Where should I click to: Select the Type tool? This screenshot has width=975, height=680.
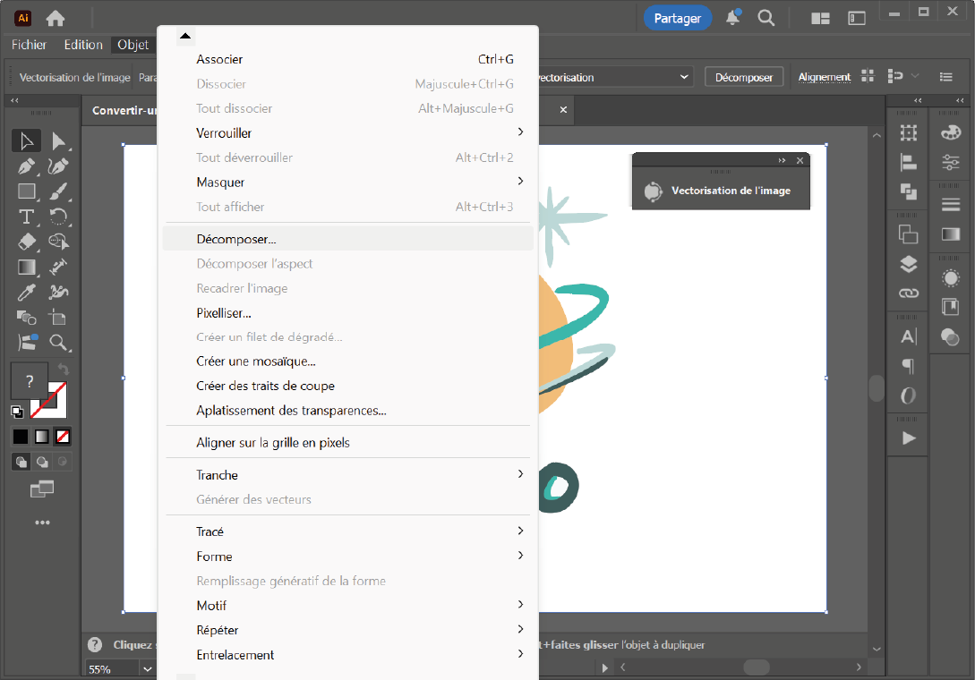[27, 217]
